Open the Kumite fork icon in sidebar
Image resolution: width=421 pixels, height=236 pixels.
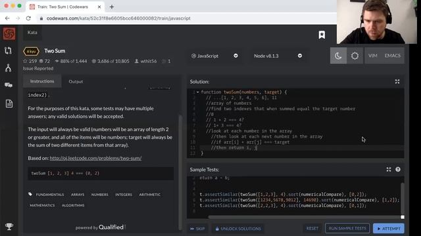[x=9, y=68]
